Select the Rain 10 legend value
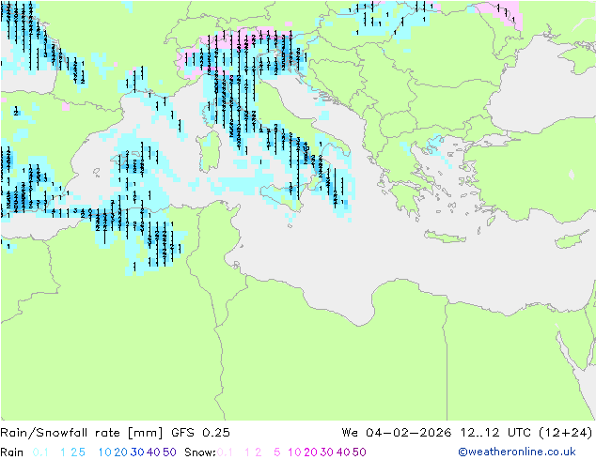The image size is (596, 460). 104,452
